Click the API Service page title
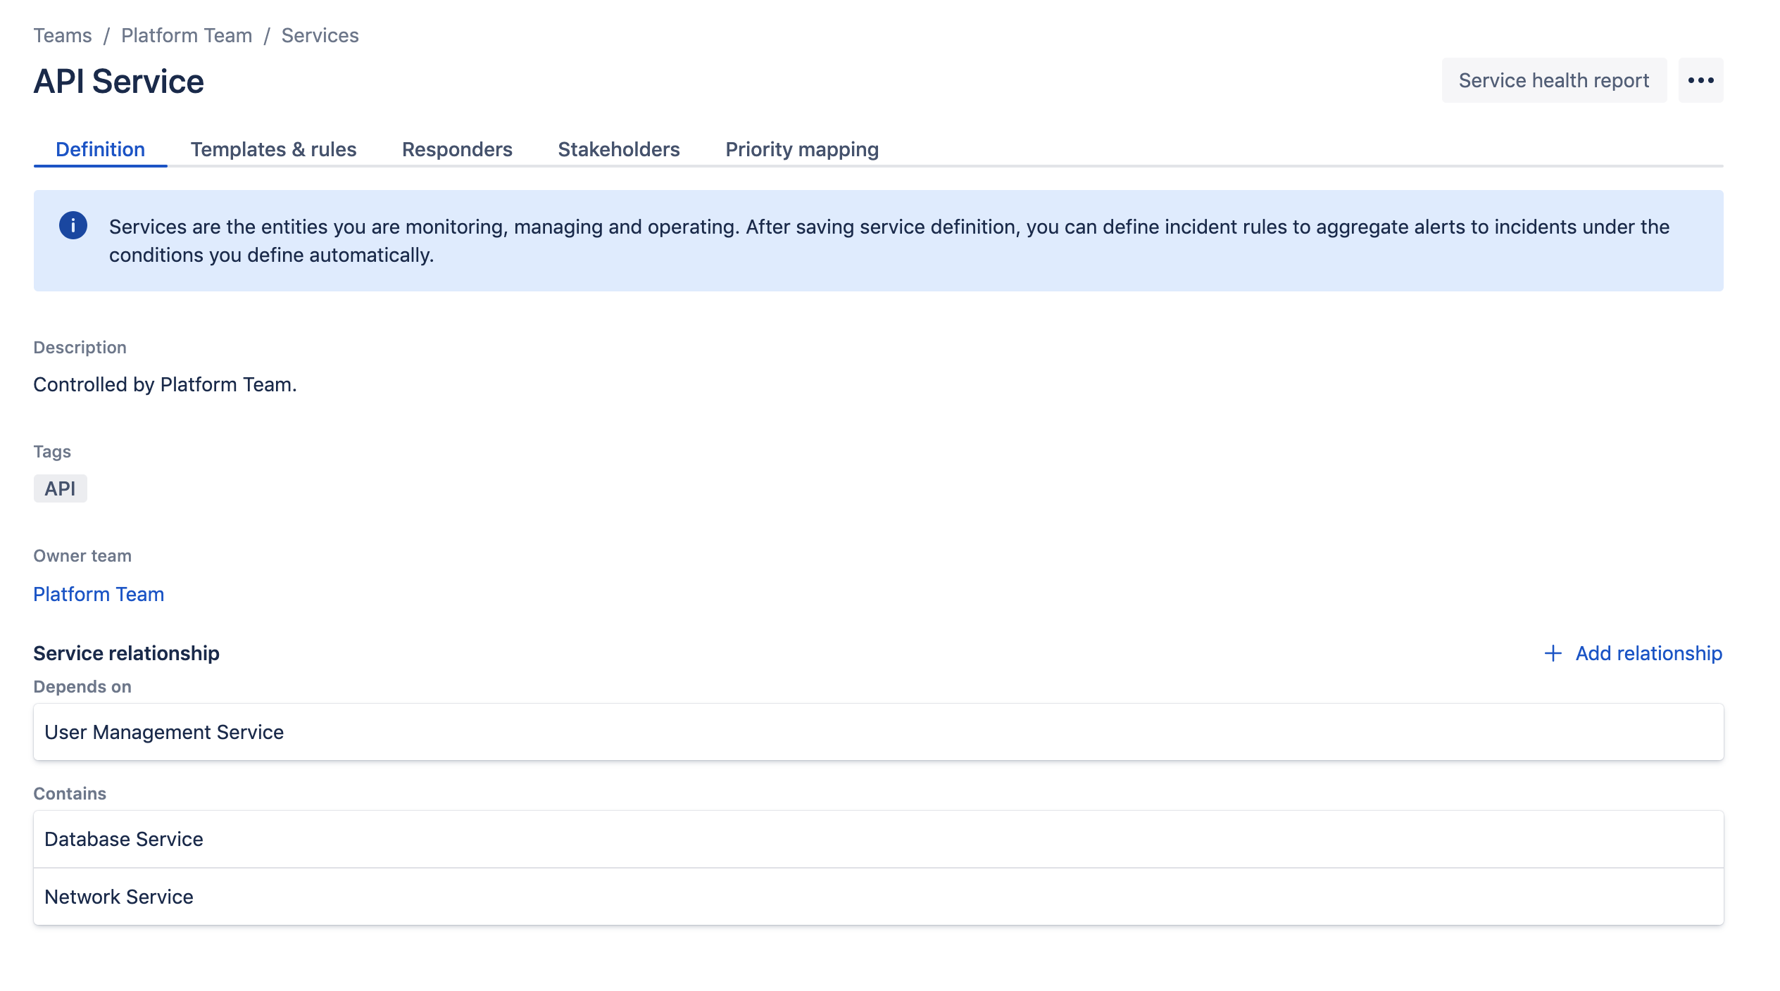1780x991 pixels. pos(118,82)
